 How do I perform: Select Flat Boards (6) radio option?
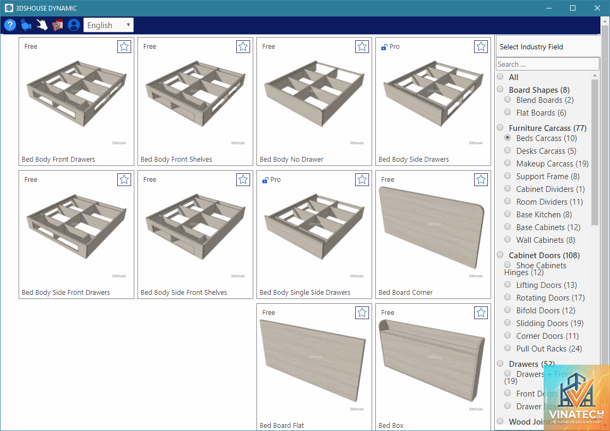tap(508, 112)
